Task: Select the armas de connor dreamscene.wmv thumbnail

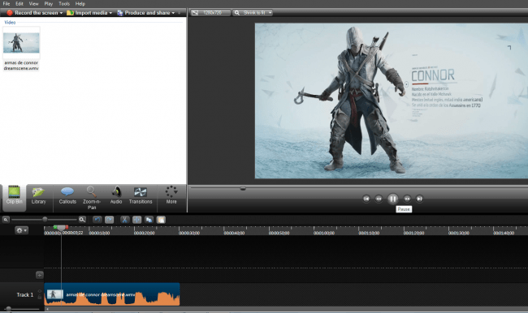Action: 21,43
